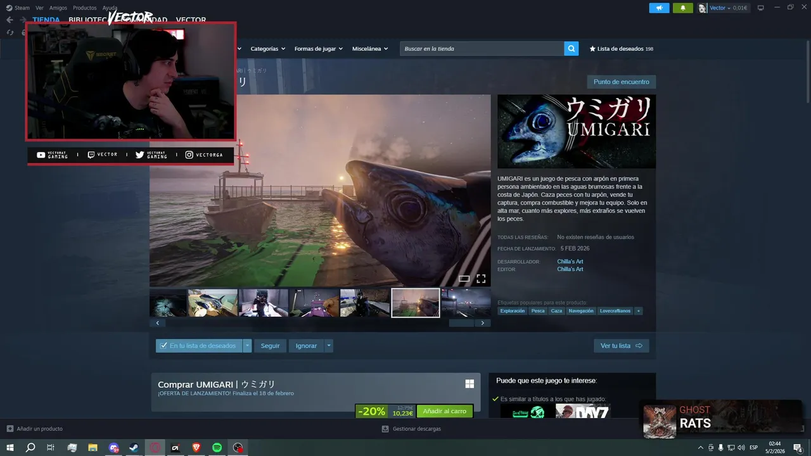Open the green notifications bell
This screenshot has width=811, height=456.
(x=683, y=8)
